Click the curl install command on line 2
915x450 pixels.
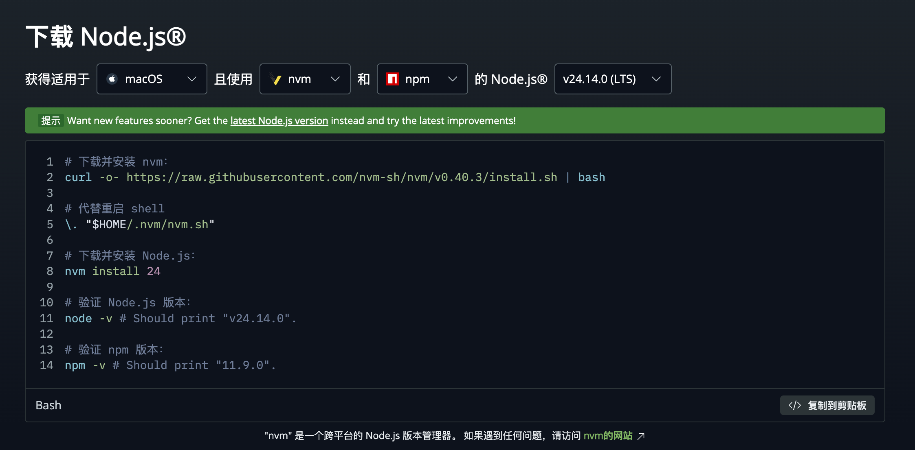335,177
